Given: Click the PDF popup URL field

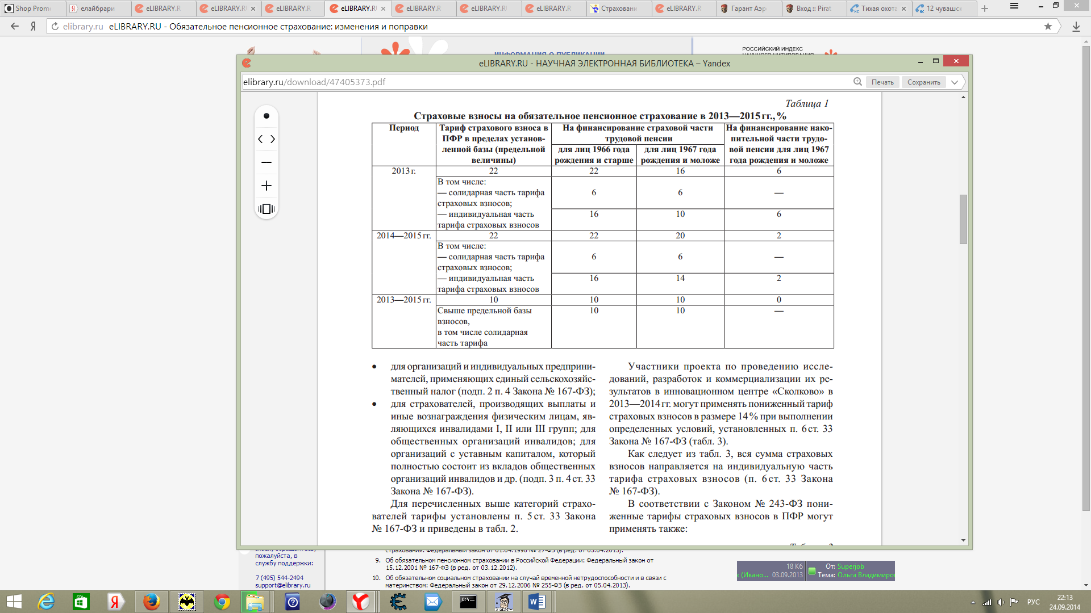Looking at the screenshot, I should tap(545, 82).
